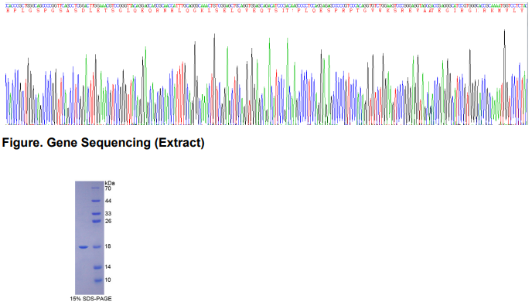Image resolution: width=532 pixels, height=305 pixels.
Task: Click the sample protein band in left lane
Action: pyautogui.click(x=84, y=247)
